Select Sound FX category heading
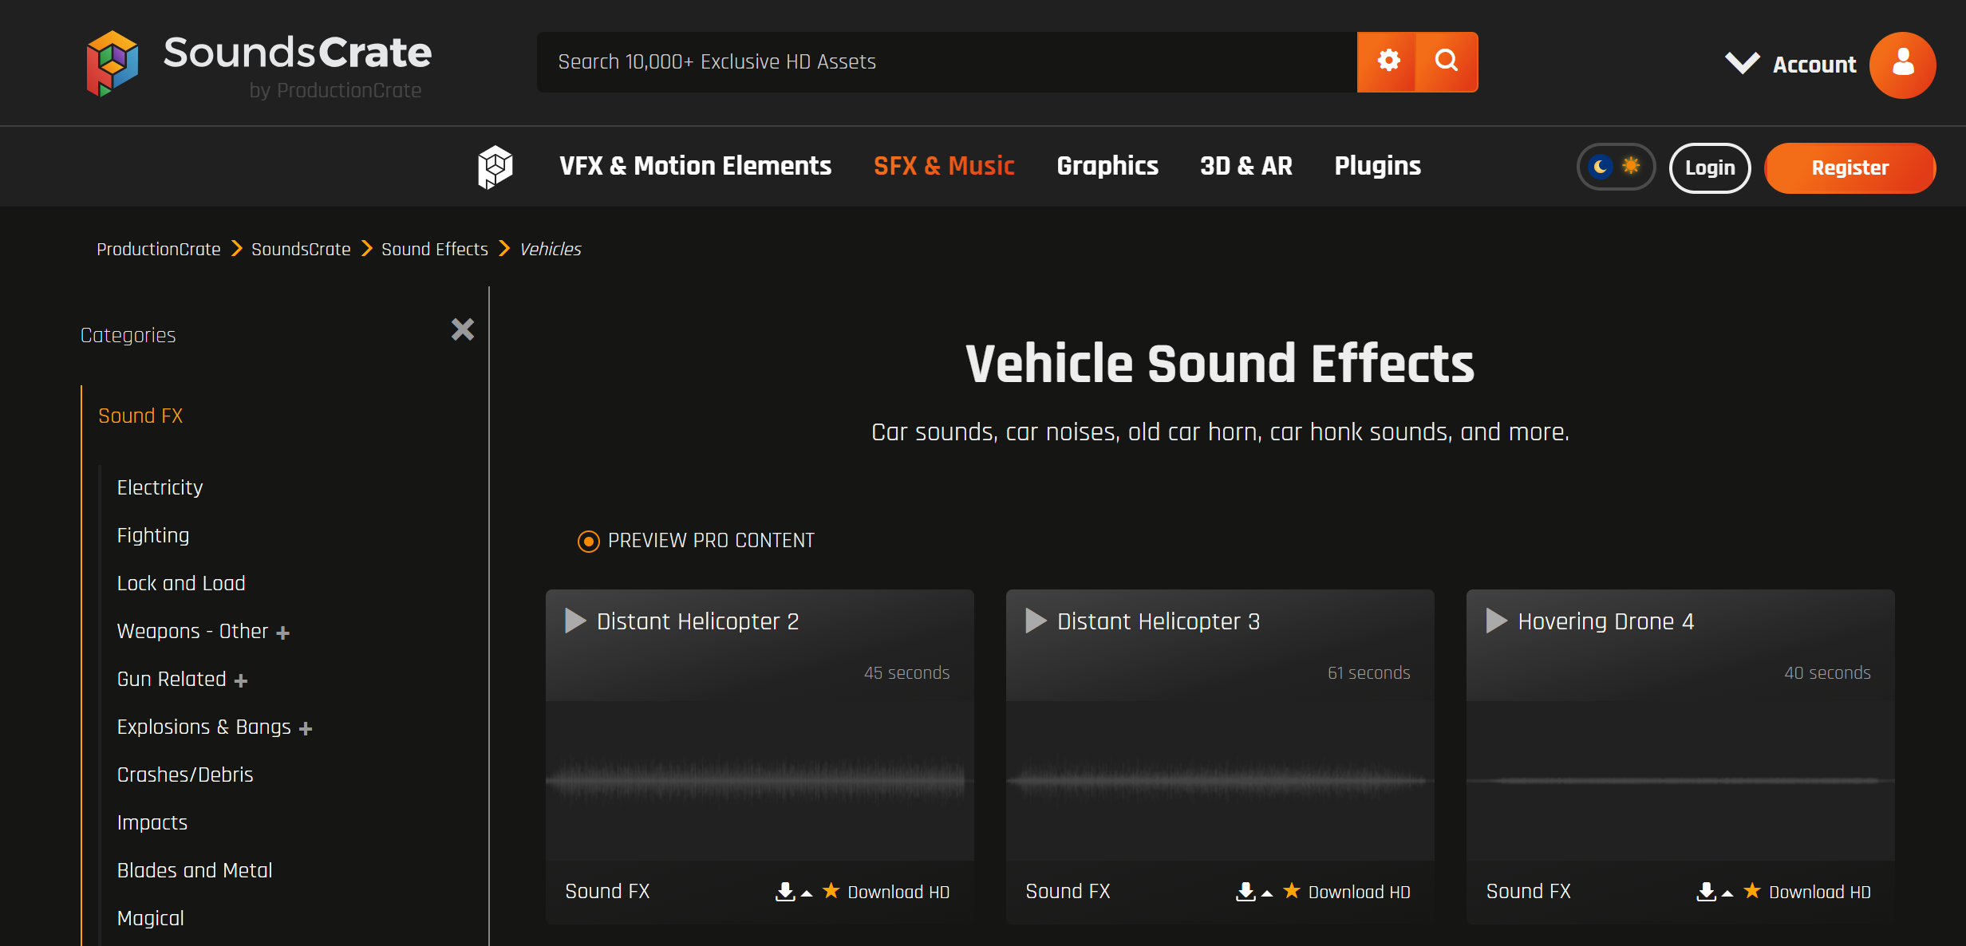1966x946 pixels. pyautogui.click(x=140, y=416)
